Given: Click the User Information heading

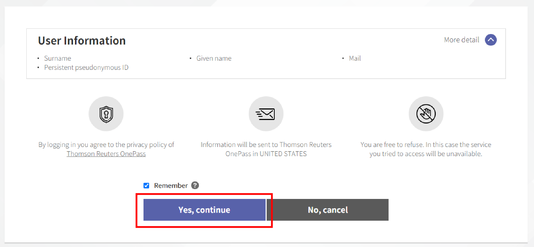Looking at the screenshot, I should tap(82, 41).
